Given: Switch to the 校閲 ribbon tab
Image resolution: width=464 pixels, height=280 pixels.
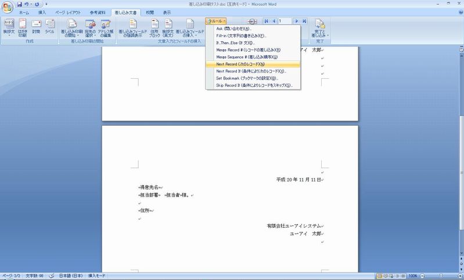Looking at the screenshot, I should click(x=150, y=12).
